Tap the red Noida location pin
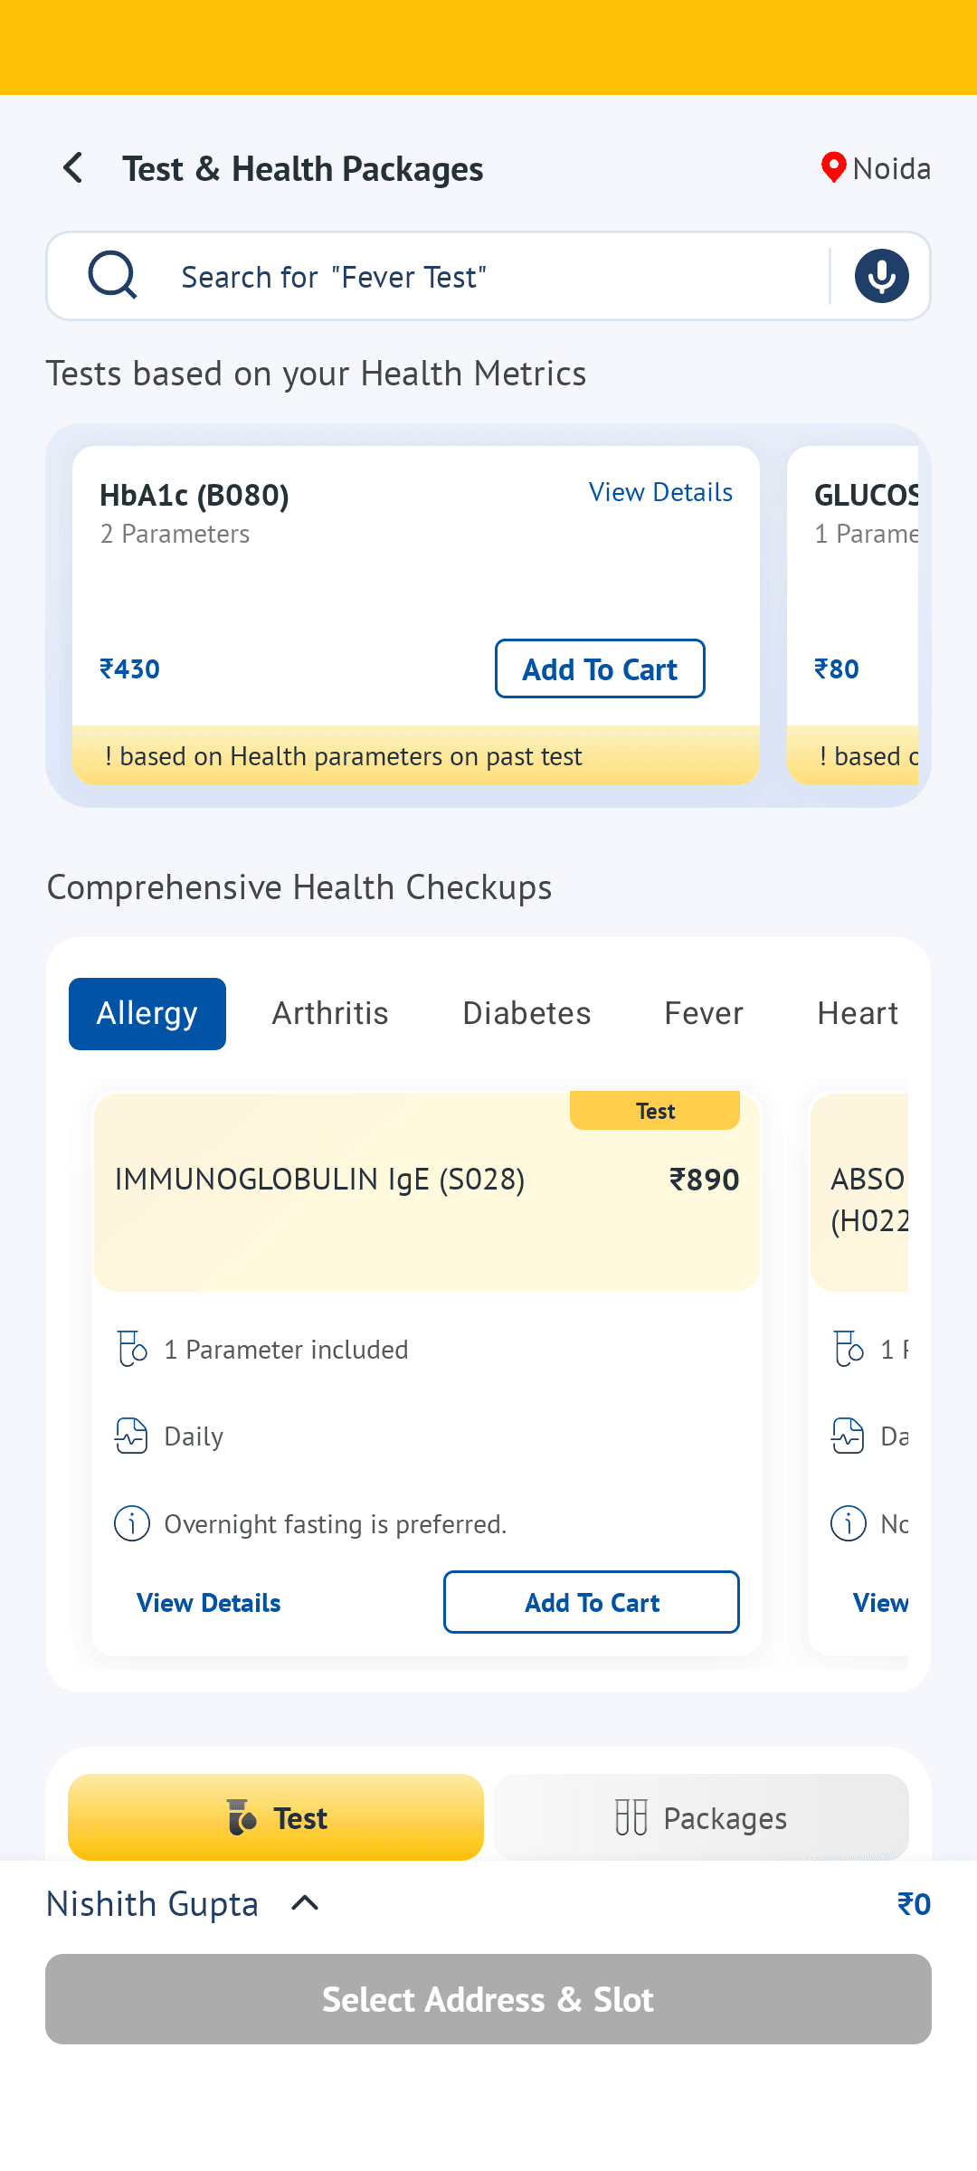977x2171 pixels. [832, 167]
